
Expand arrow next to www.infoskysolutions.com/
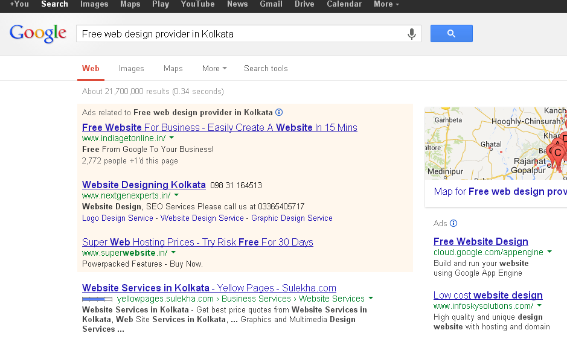pyautogui.click(x=539, y=305)
